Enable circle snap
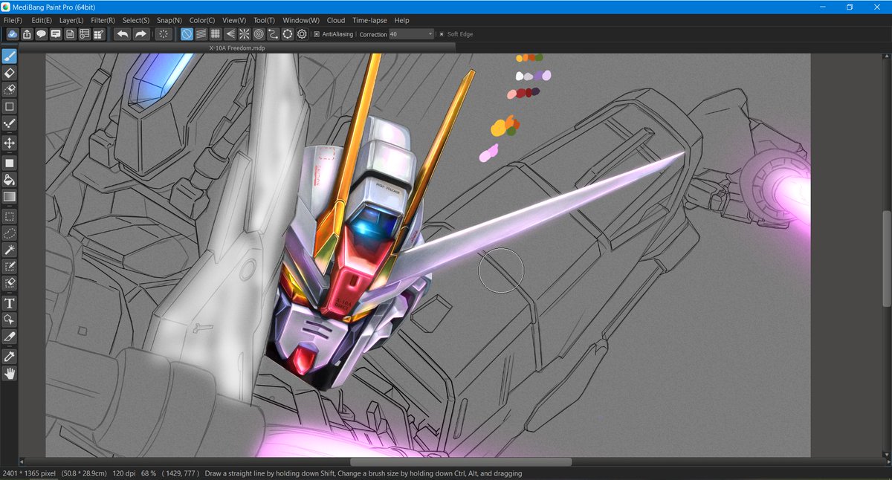The image size is (892, 480). pyautogui.click(x=259, y=34)
